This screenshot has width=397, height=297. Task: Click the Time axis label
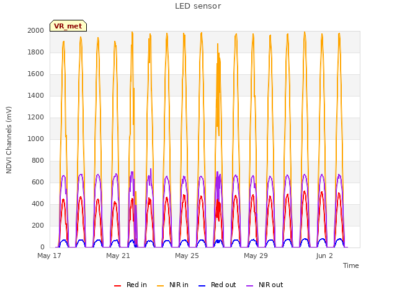[x=351, y=265]
